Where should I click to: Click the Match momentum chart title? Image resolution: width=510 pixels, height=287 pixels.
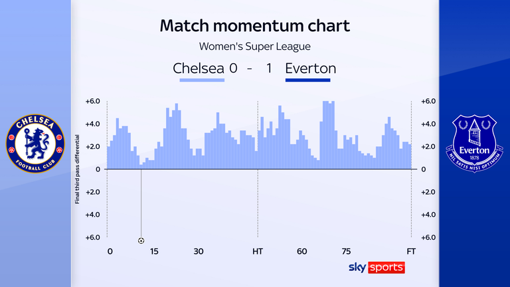[x=255, y=27]
